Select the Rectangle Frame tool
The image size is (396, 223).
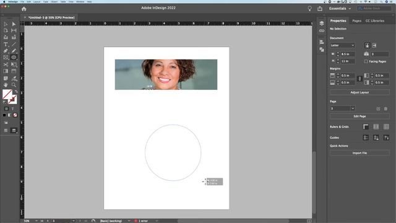6,58
